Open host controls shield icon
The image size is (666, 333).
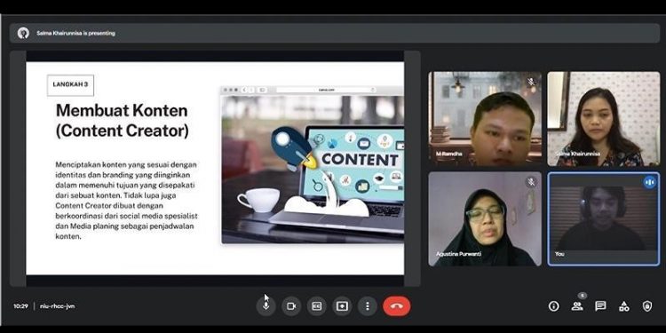pyautogui.click(x=646, y=306)
